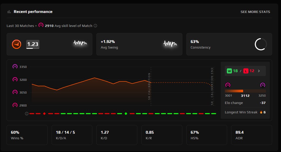Click the Consistency progress ring
The image size is (281, 152).
[261, 44]
